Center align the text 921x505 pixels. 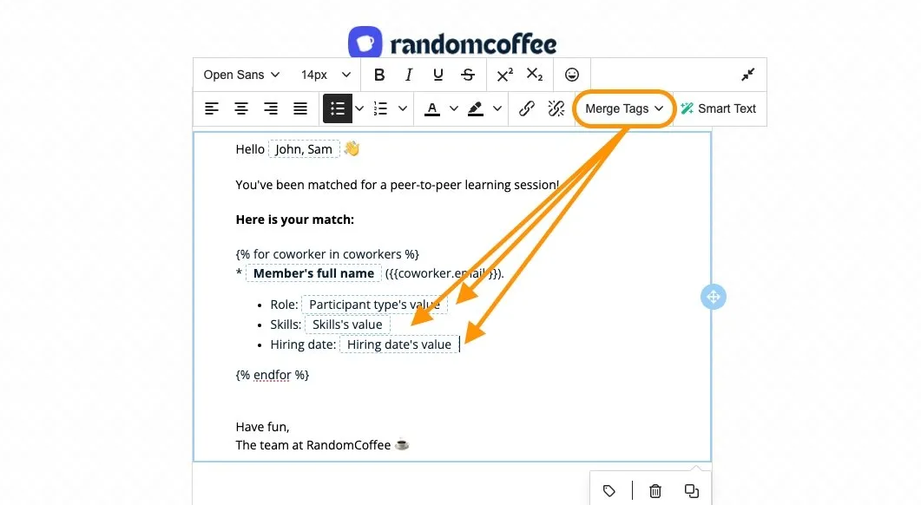(x=240, y=108)
